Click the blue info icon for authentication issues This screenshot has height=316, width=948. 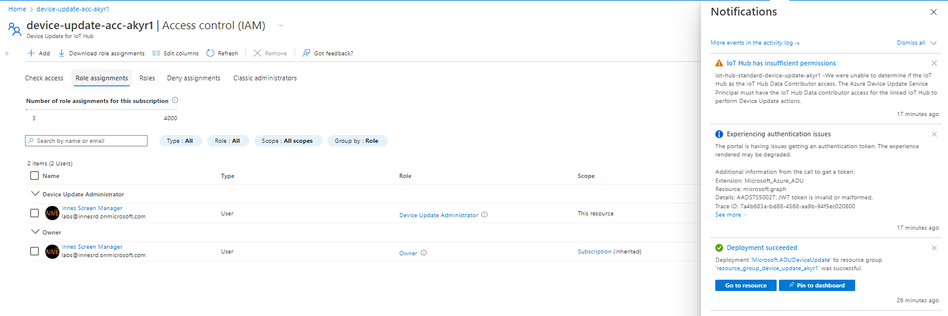[x=719, y=134]
